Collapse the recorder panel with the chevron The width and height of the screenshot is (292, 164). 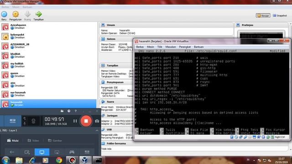[97, 131]
